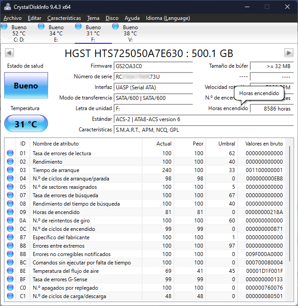Click raw value 009F000A0000
298x306 pixels.
264,254
